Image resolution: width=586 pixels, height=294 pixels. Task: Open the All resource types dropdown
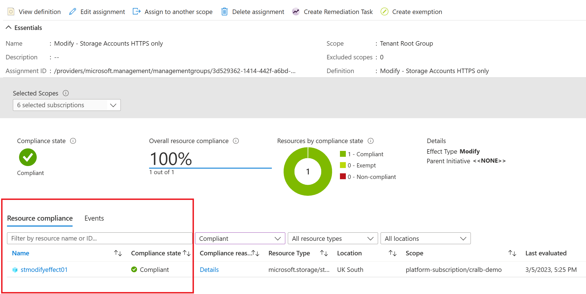click(333, 238)
